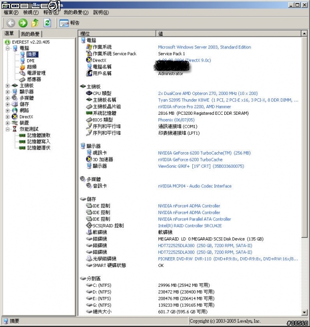Open the 檔案(F) menu
This screenshot has height=327, width=310.
(11, 13)
